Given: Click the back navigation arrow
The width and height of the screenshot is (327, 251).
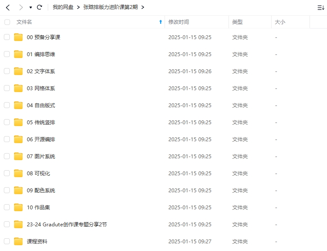Looking at the screenshot, I should 8,7.
